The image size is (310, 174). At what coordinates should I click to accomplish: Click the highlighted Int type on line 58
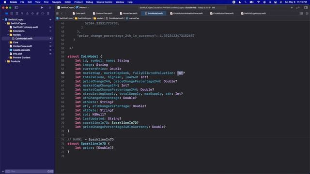(180, 73)
